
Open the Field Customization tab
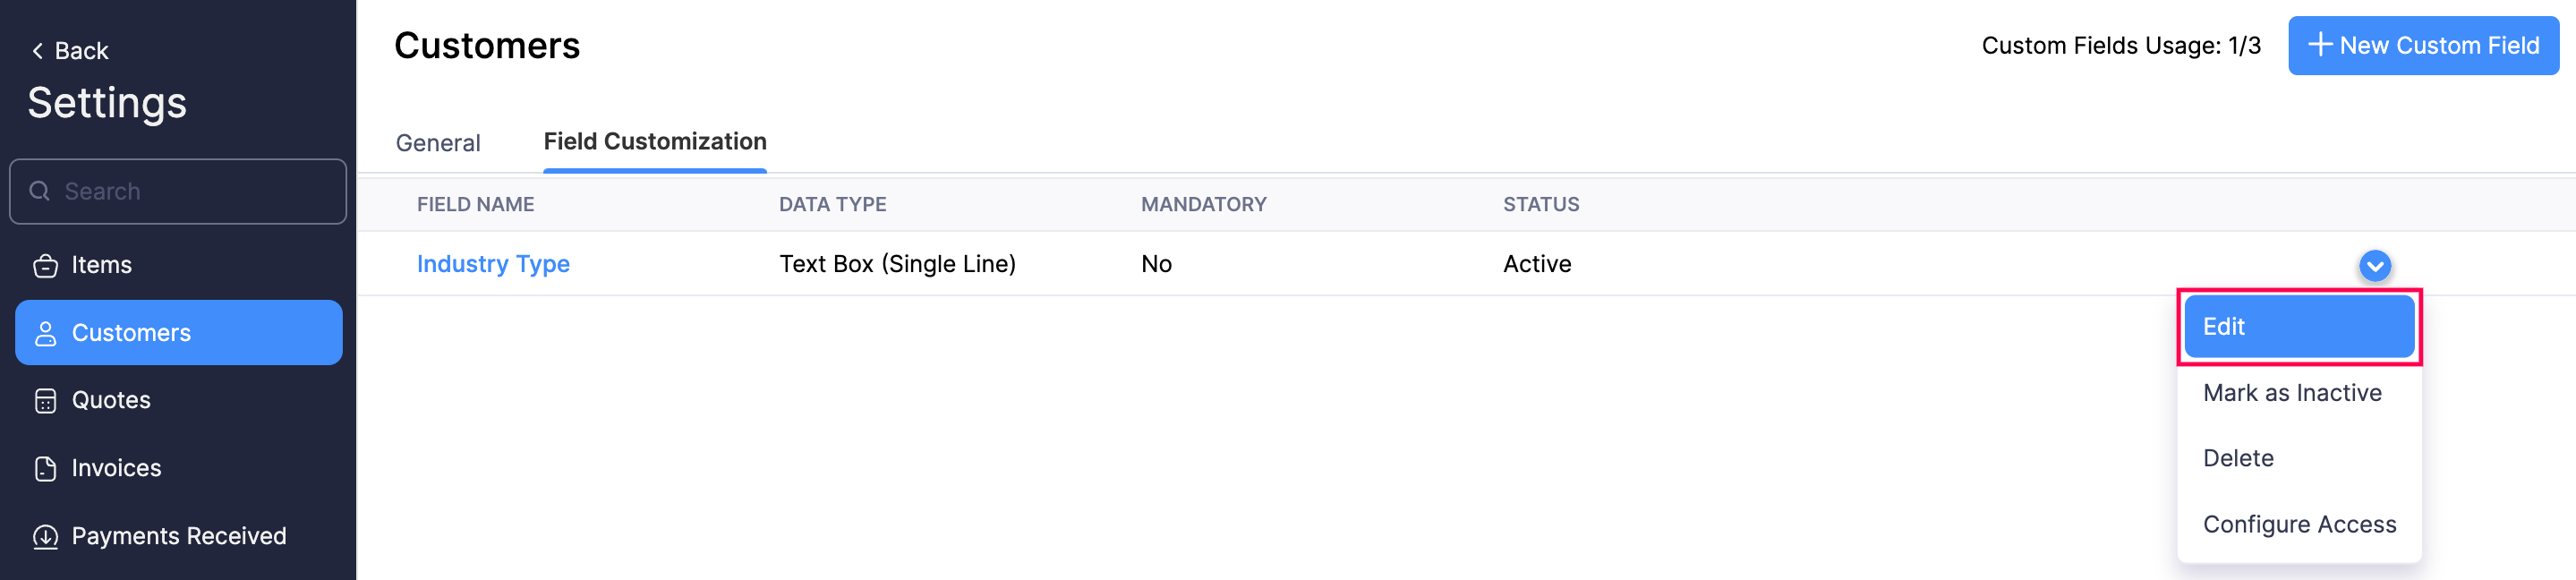point(654,141)
